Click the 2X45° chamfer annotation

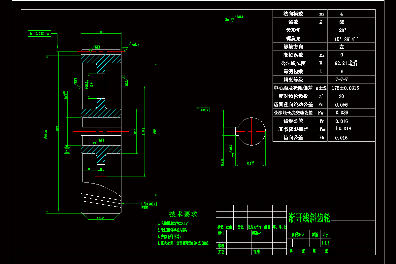click(100, 218)
